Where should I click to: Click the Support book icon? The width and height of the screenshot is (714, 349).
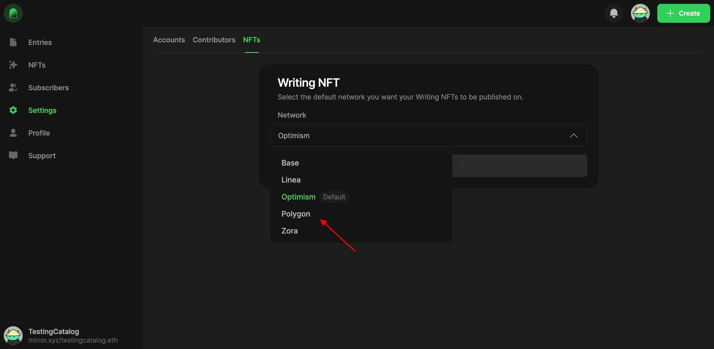tap(13, 155)
